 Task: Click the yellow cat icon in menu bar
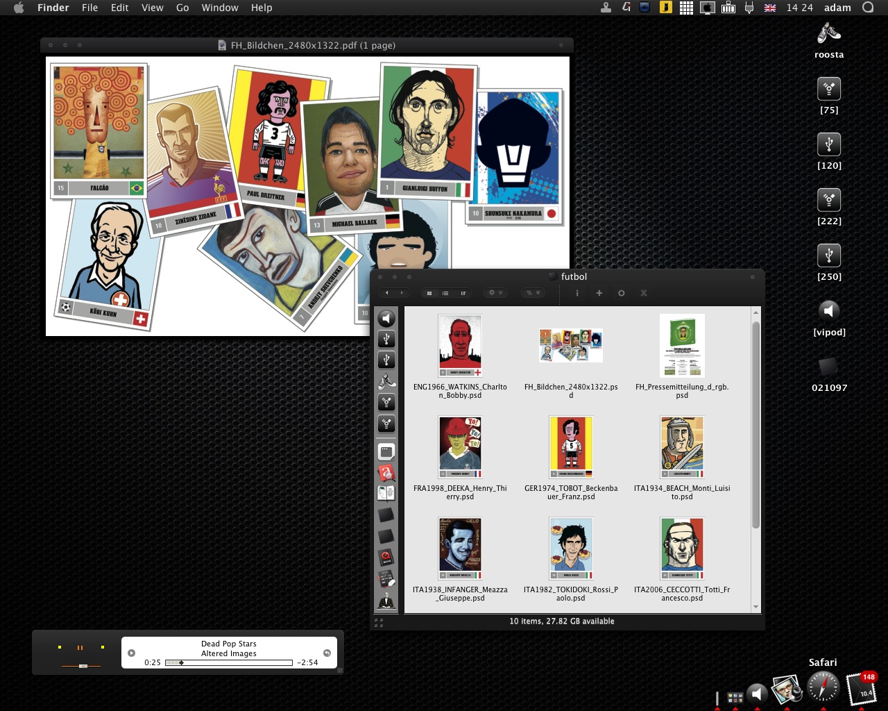pos(666,8)
